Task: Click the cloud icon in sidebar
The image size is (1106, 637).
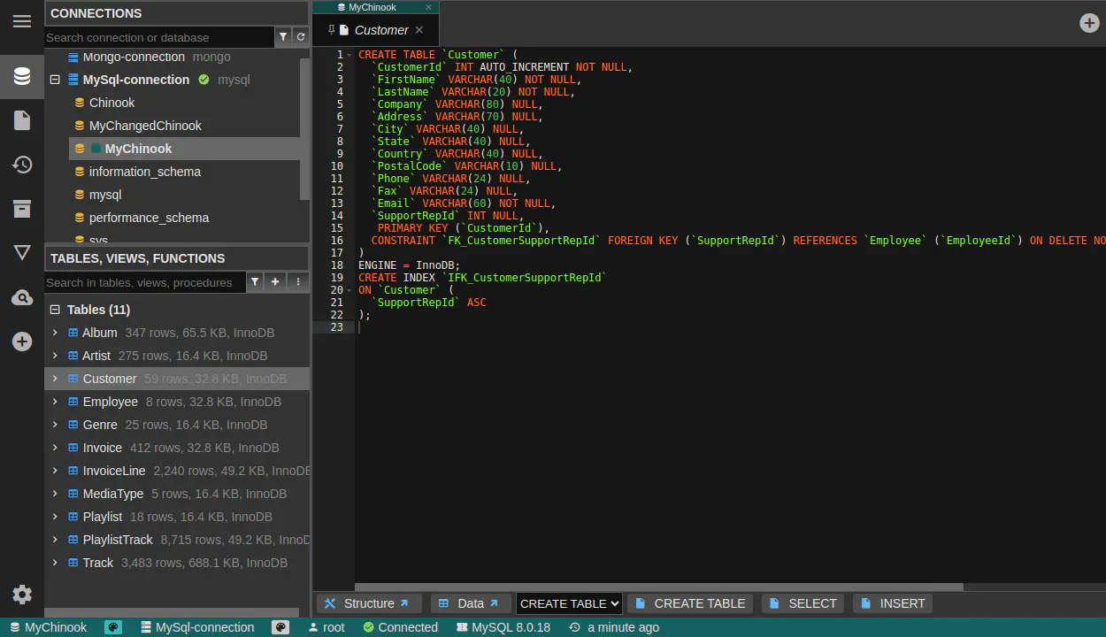Action: [22, 298]
